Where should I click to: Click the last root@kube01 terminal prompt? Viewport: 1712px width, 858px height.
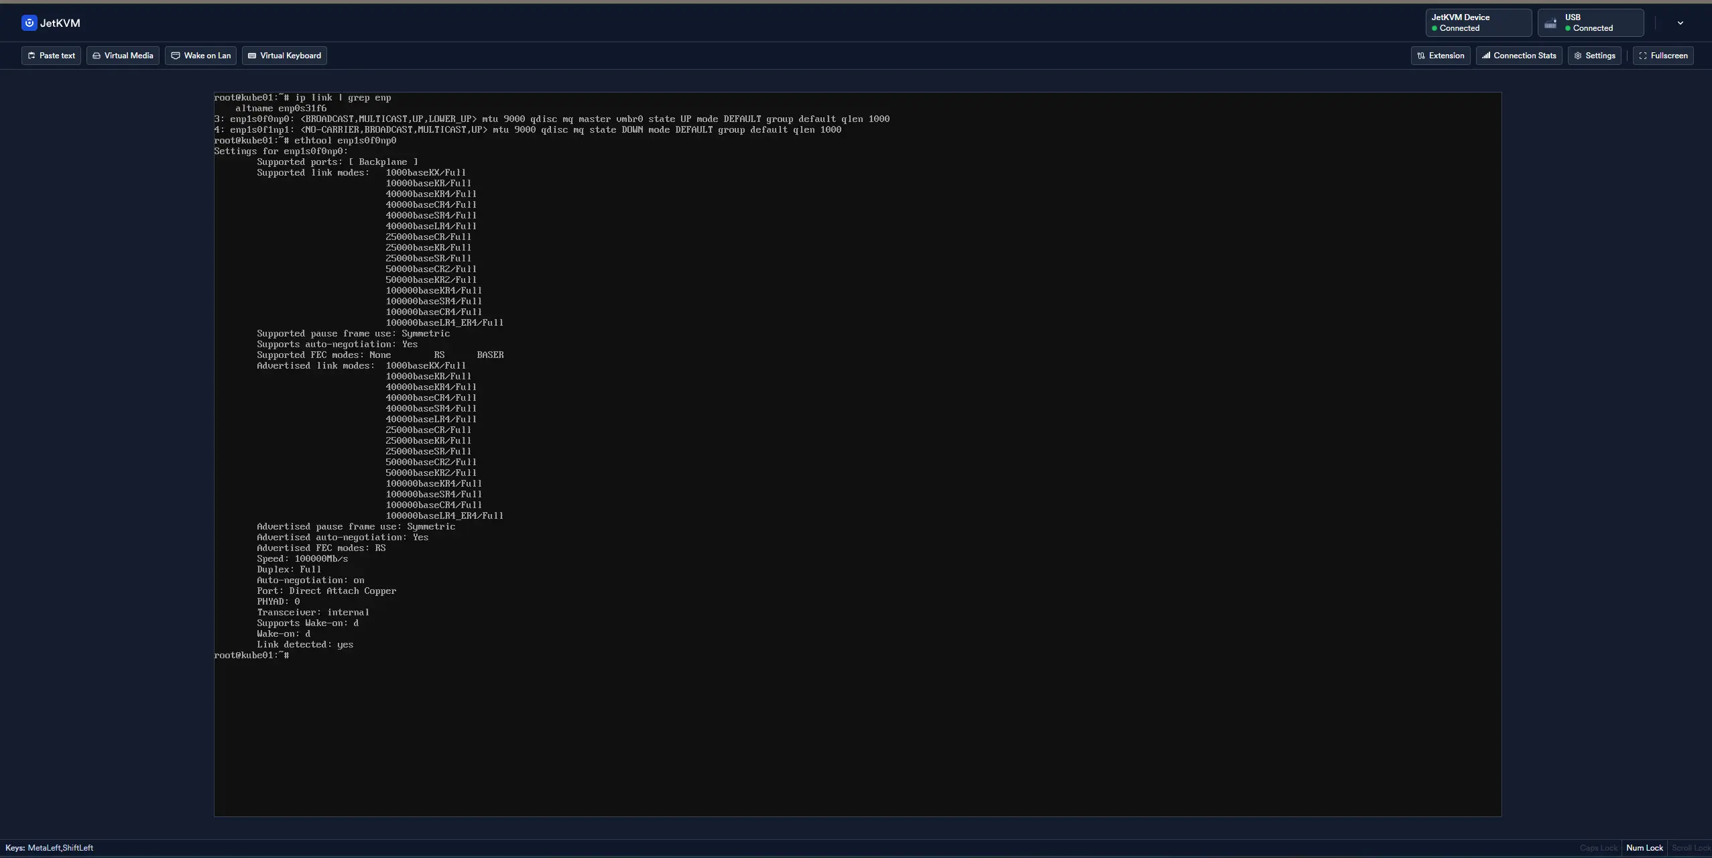point(251,655)
